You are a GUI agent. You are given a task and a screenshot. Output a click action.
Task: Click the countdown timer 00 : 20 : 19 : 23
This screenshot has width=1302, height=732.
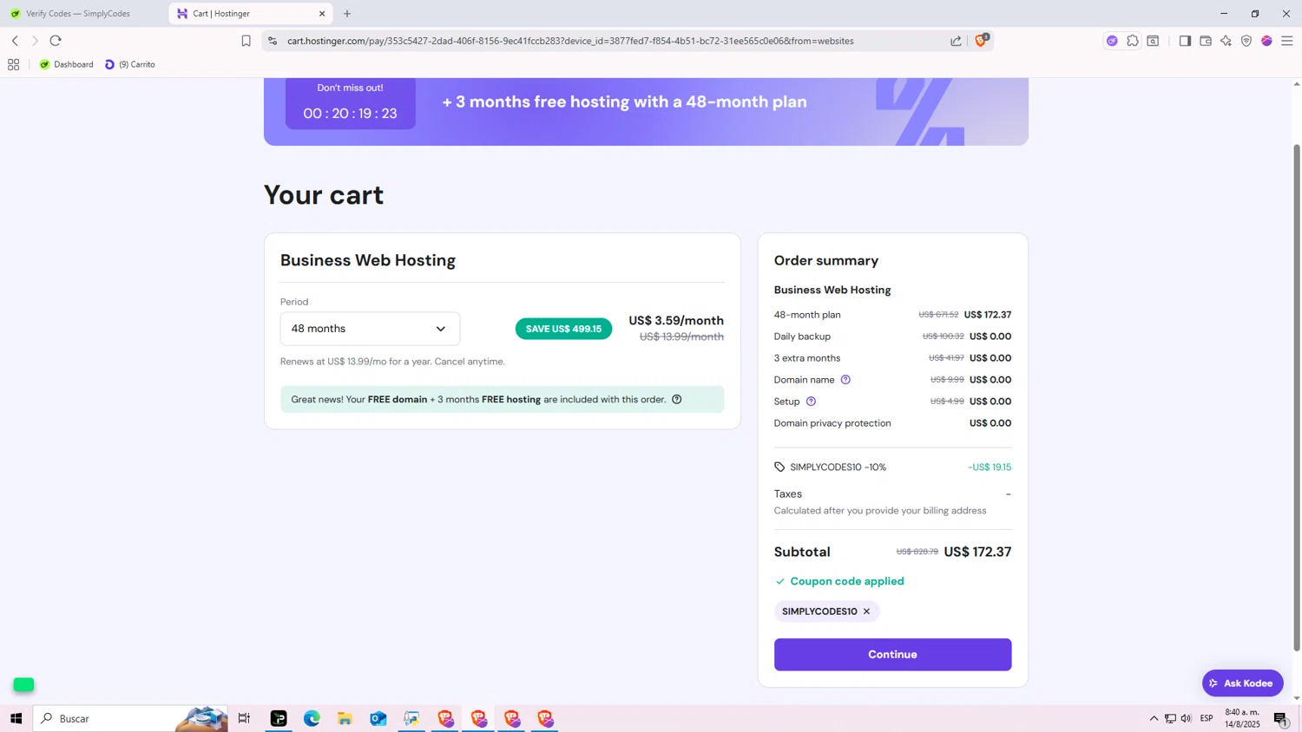click(350, 114)
